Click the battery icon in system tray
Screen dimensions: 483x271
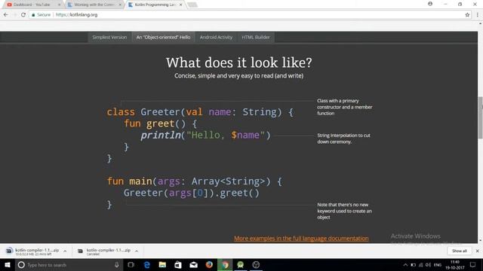(x=413, y=265)
